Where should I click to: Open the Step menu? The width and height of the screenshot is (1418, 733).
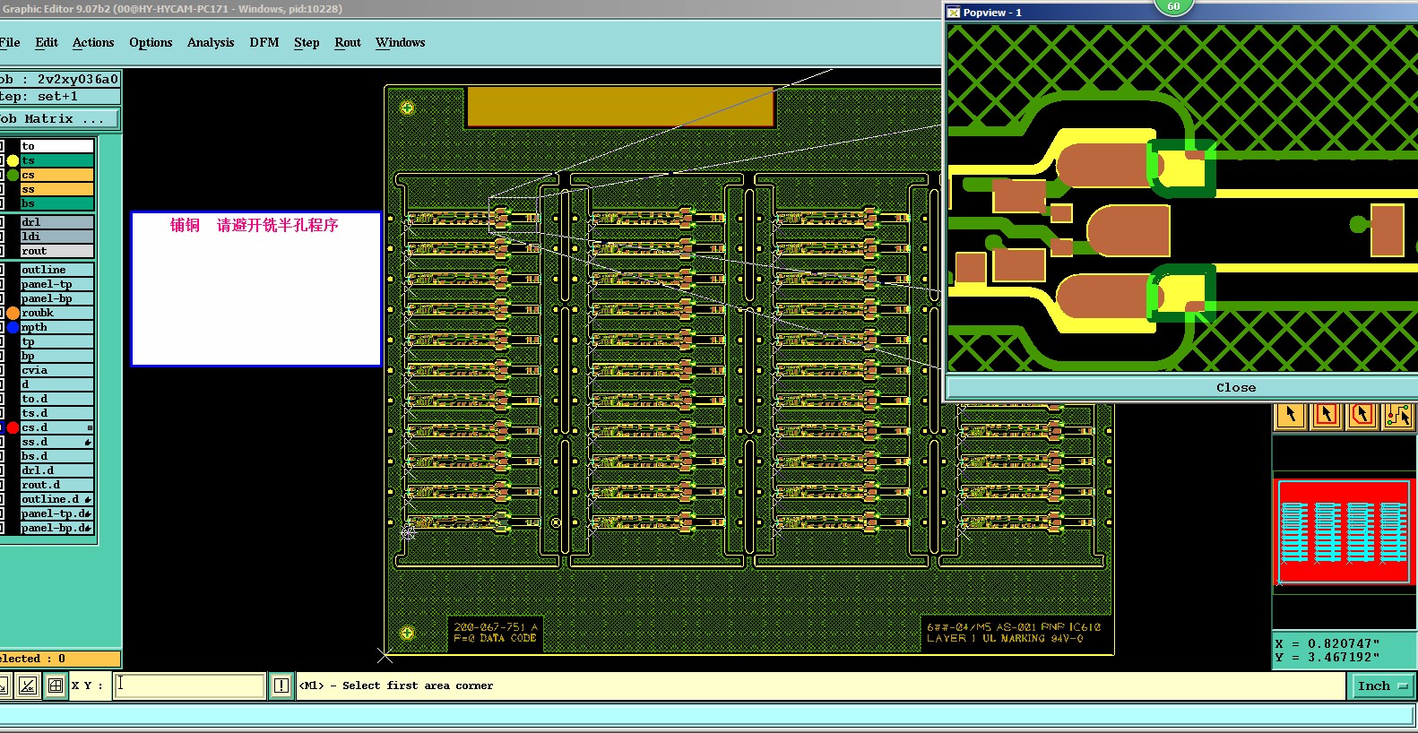307,42
